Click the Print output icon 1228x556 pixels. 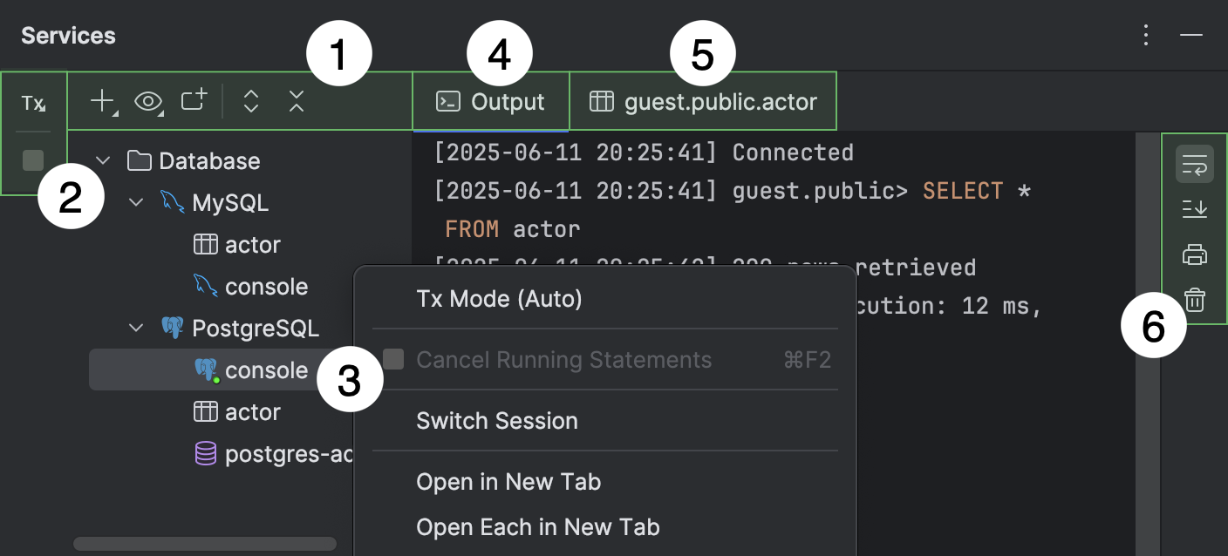tap(1194, 254)
